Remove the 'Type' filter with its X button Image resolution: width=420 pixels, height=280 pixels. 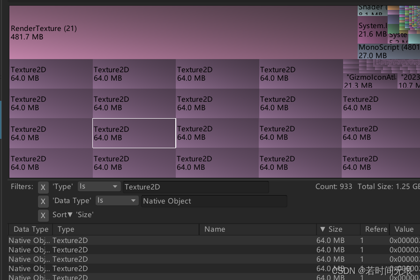pyautogui.click(x=43, y=187)
